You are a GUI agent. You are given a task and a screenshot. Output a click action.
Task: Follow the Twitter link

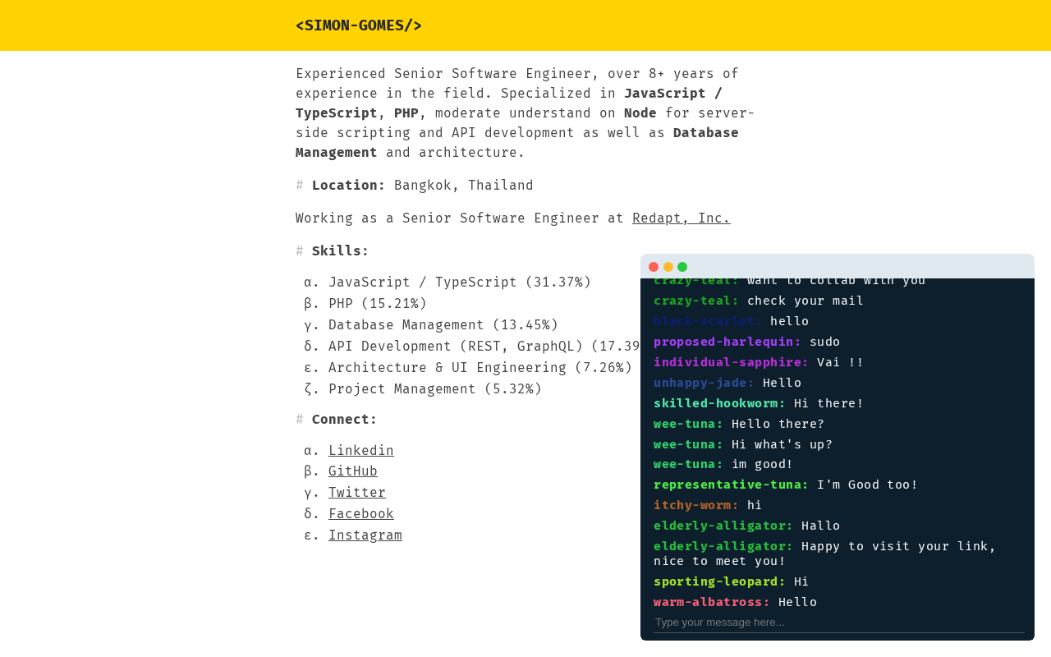tap(357, 493)
